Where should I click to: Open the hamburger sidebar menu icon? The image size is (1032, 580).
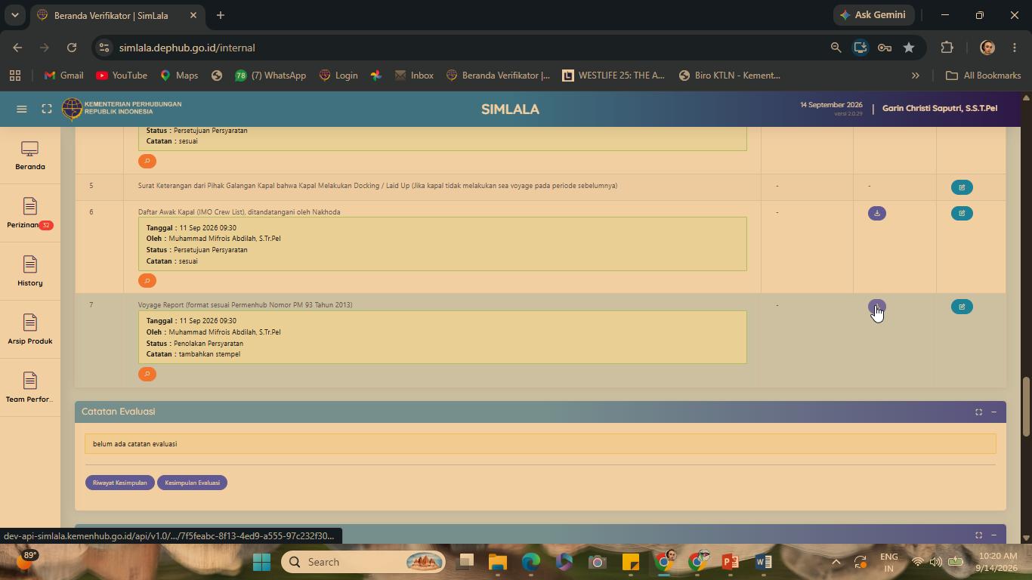pos(22,109)
